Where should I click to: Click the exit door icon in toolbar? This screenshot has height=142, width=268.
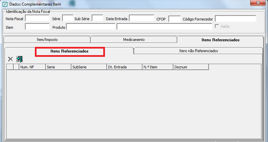click(x=20, y=59)
